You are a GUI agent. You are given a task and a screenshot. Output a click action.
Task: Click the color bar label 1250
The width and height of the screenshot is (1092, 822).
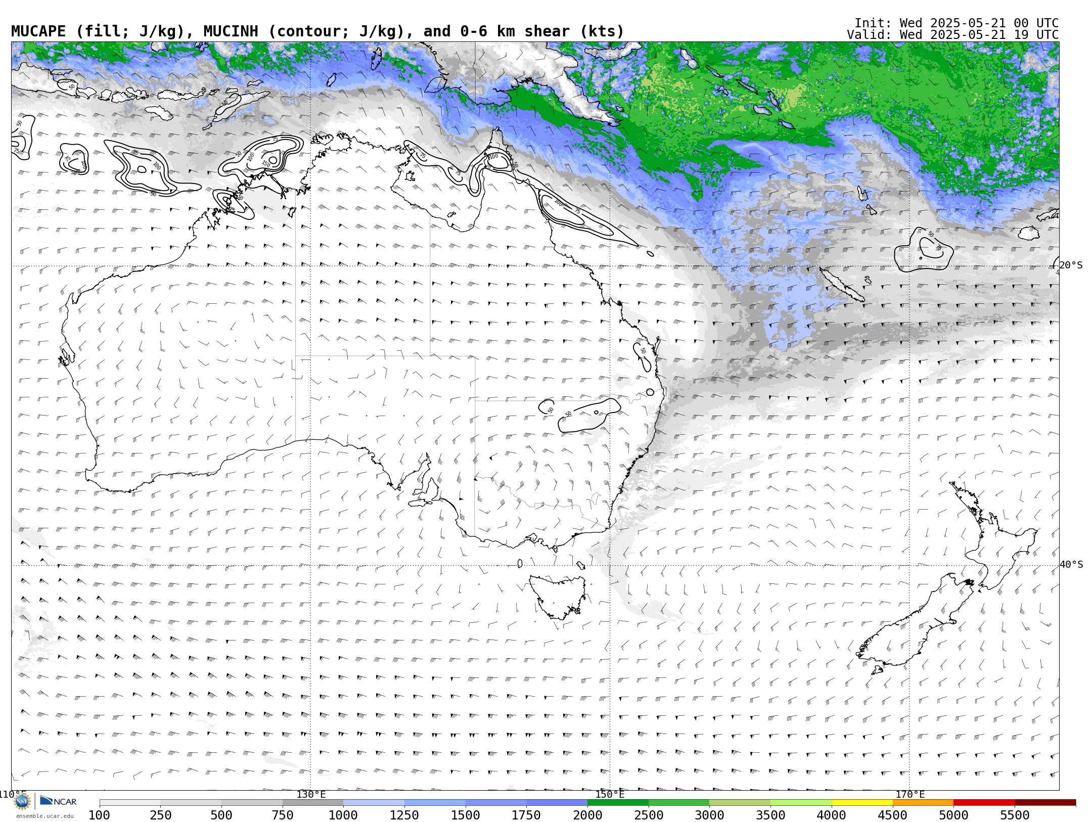tap(404, 815)
